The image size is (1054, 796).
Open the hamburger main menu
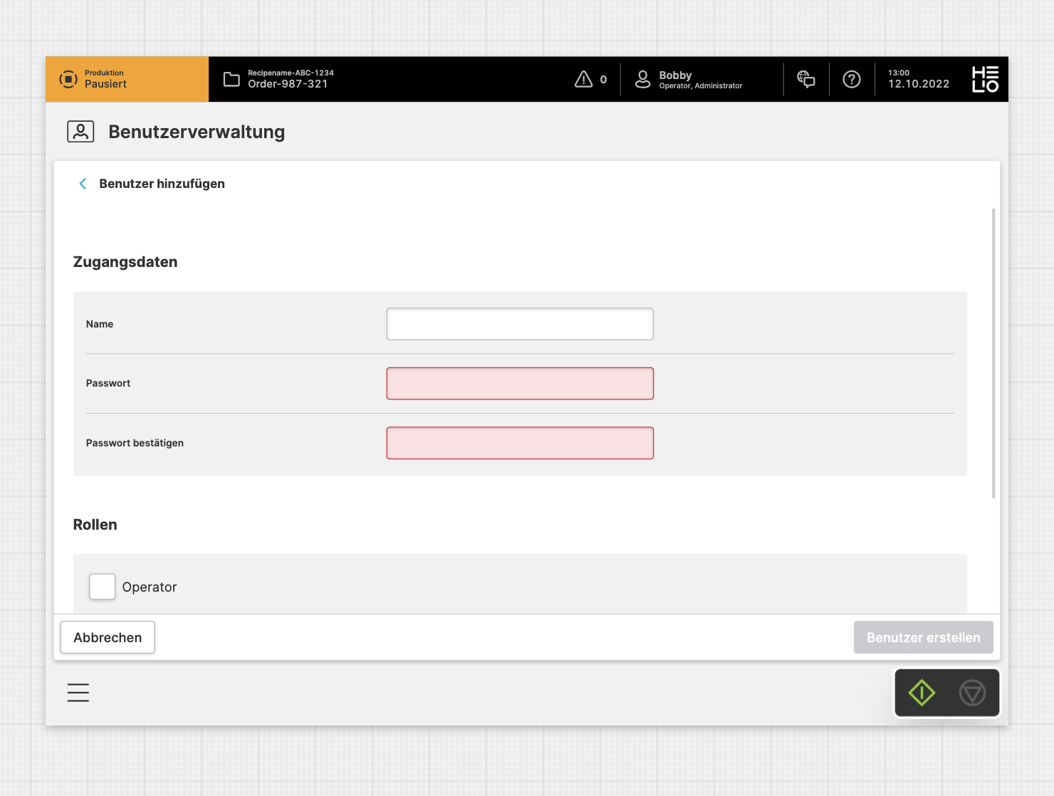coord(78,693)
